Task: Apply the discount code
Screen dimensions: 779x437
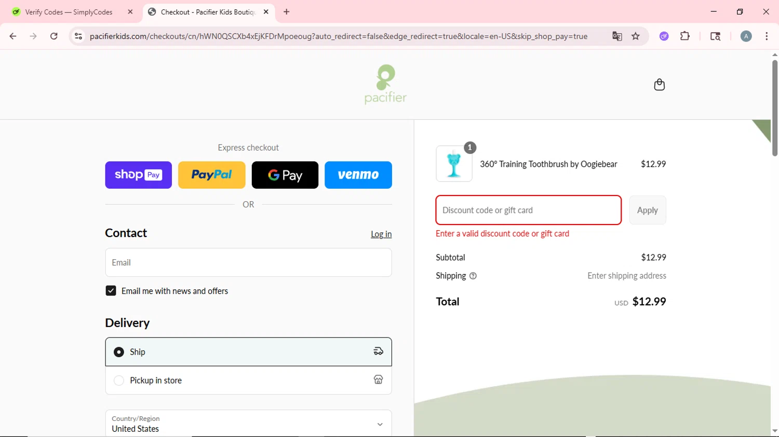Action: [648, 210]
